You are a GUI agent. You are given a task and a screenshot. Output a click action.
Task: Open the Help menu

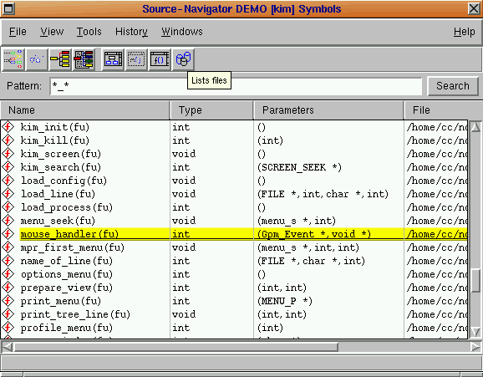(465, 32)
